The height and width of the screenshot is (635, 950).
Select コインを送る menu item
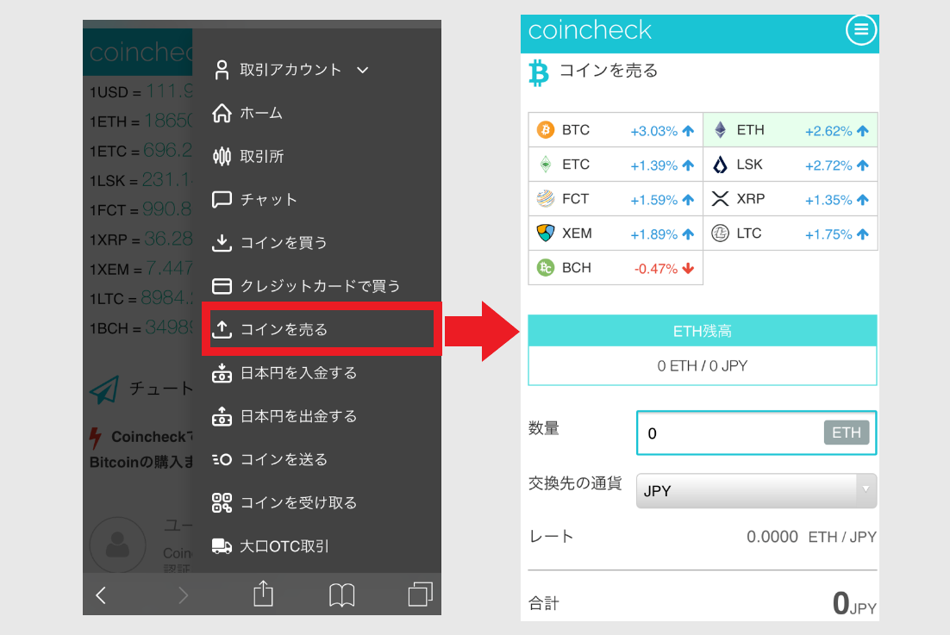pos(284,459)
